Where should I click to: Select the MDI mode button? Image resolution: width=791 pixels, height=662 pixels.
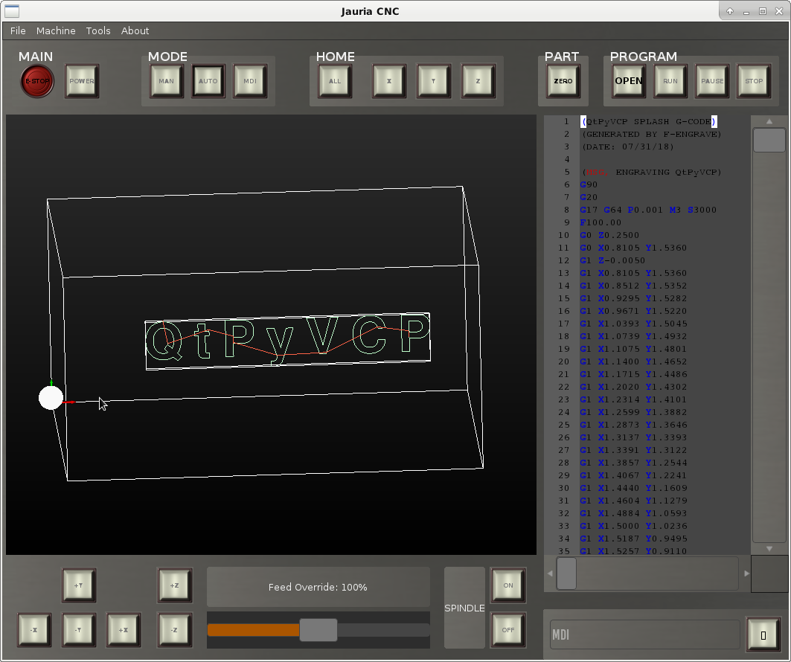(x=250, y=81)
